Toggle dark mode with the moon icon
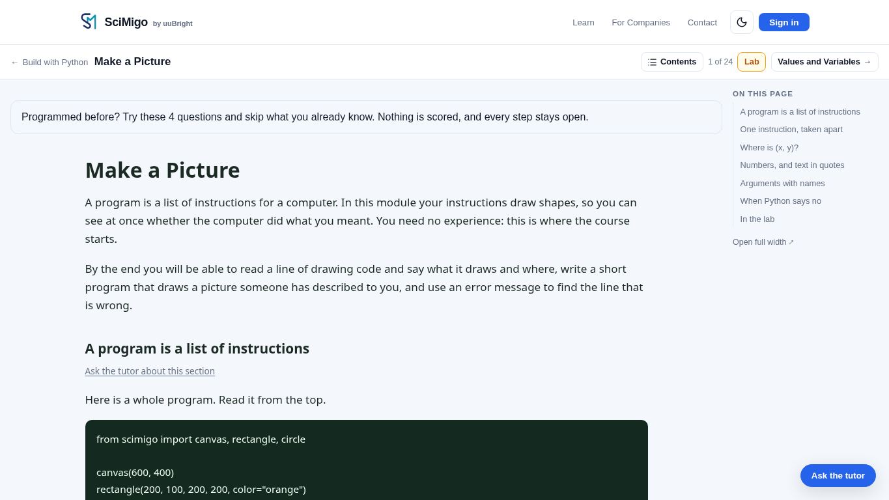 click(x=742, y=22)
